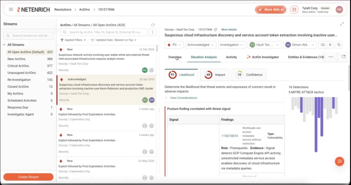This screenshot has height=185, width=351.
Task: Go to Resolutions breadcrumb
Action: click(x=63, y=9)
